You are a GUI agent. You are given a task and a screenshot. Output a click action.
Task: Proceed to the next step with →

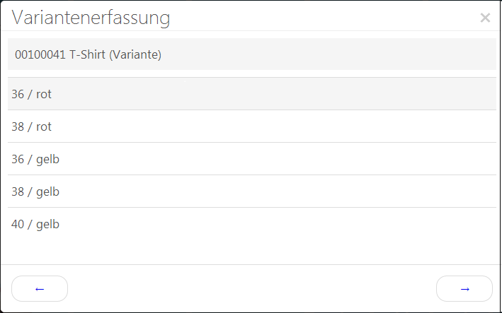click(x=464, y=288)
